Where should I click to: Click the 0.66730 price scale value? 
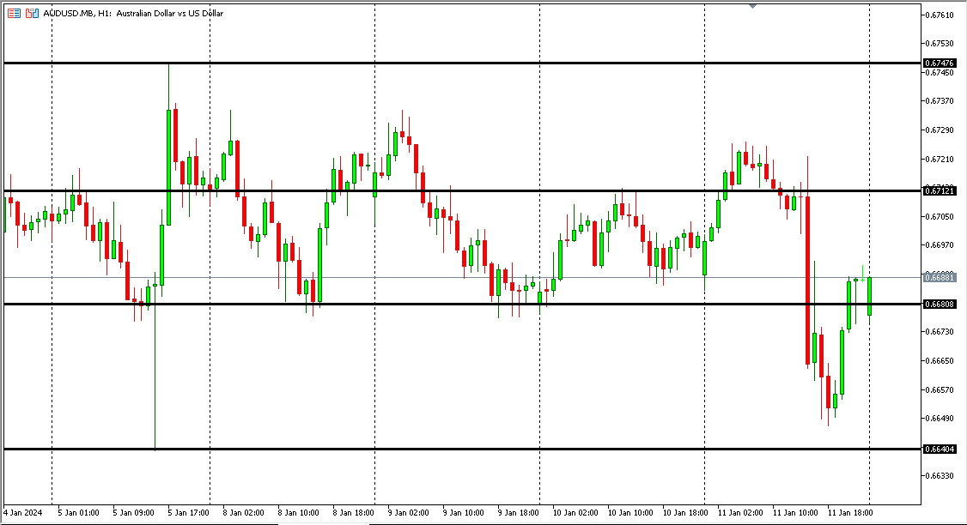[940, 331]
